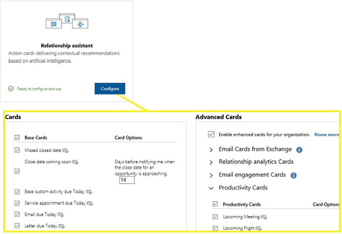Click the card icon next to Close date coming soon
The height and width of the screenshot is (234, 342).
[x=76, y=162]
